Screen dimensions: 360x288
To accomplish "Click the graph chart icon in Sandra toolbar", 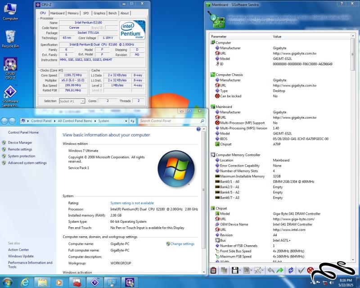I will tap(257, 270).
